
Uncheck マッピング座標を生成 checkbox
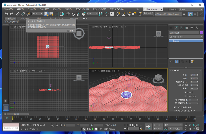pos(175,107)
